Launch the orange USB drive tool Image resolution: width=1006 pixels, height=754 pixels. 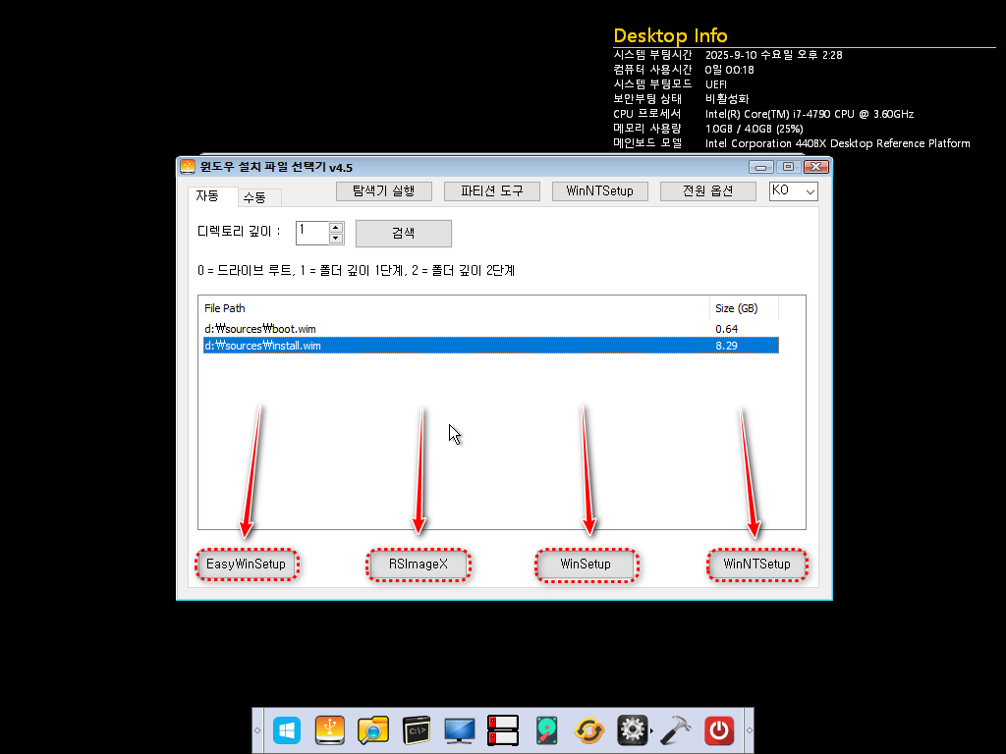(330, 730)
